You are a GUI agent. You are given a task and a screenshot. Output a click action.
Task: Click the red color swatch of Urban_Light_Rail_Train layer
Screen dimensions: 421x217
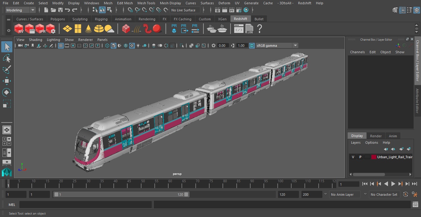coord(374,157)
